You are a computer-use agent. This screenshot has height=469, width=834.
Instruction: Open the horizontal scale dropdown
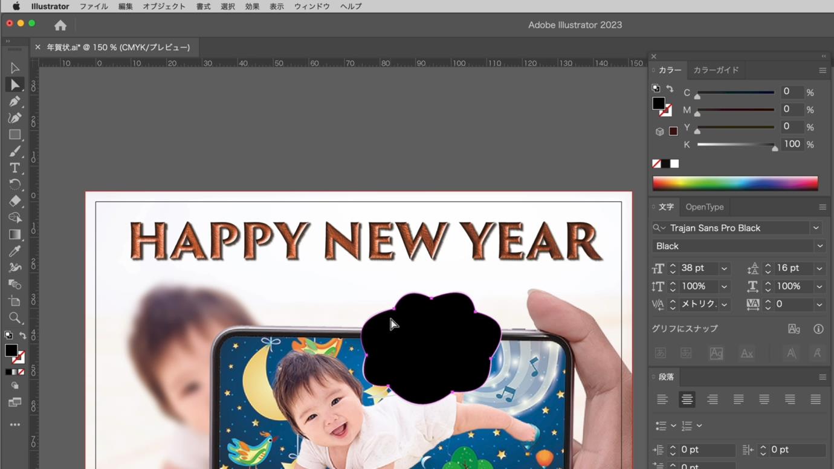point(819,286)
